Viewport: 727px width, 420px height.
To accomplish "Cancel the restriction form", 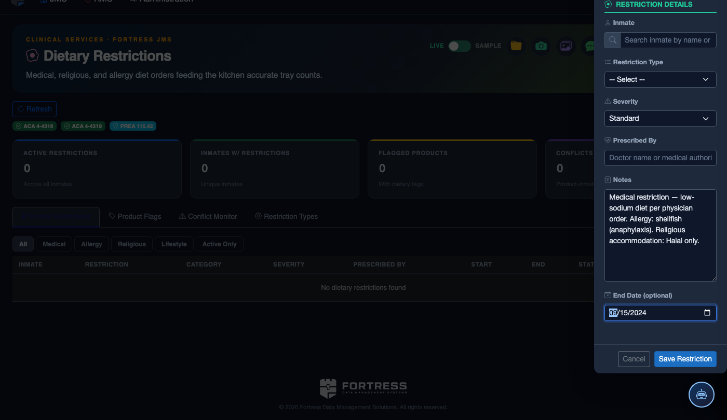I will (x=634, y=359).
